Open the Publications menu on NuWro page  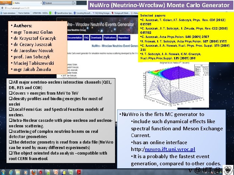[x=110, y=38]
